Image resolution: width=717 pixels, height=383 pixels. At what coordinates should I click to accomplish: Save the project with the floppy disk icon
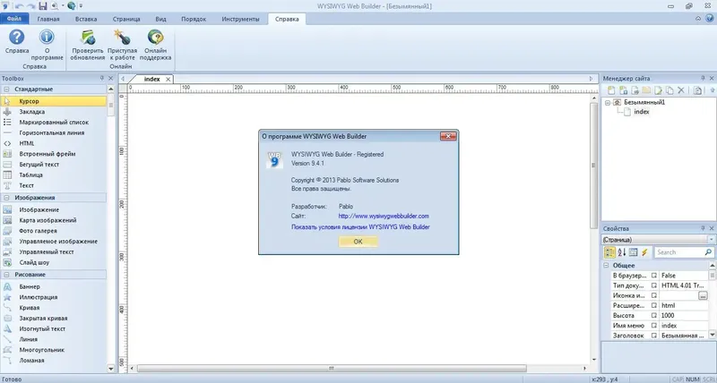click(x=42, y=6)
